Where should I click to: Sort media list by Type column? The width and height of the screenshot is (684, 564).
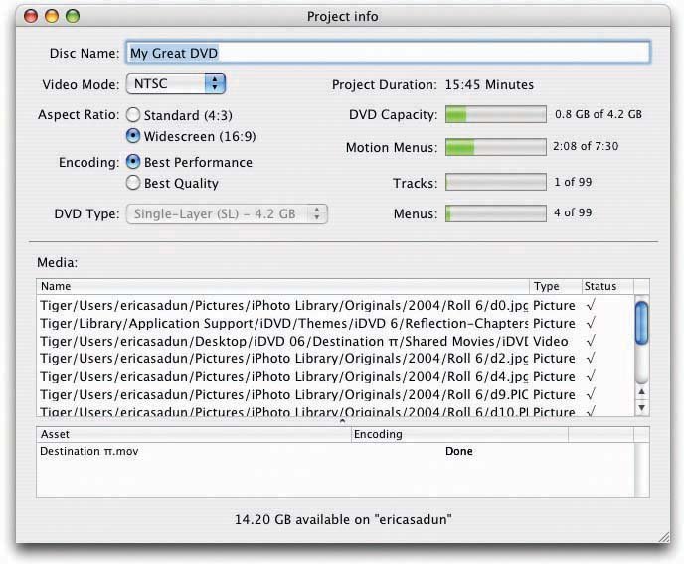[x=555, y=286]
